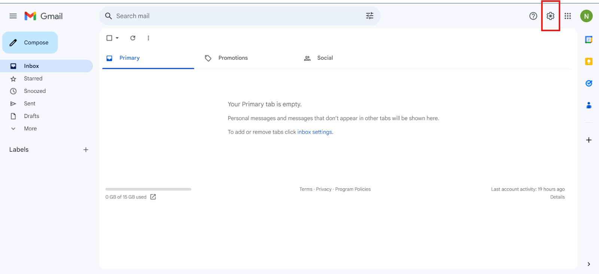This screenshot has width=599, height=274.
Task: Open the Terms link
Action: [x=306, y=189]
